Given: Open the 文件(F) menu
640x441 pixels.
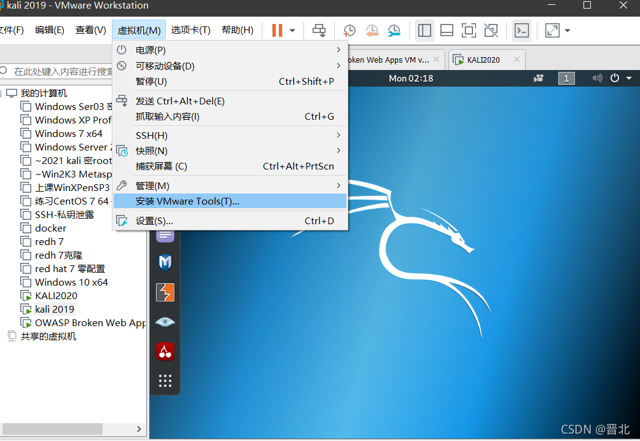Looking at the screenshot, I should click(12, 30).
